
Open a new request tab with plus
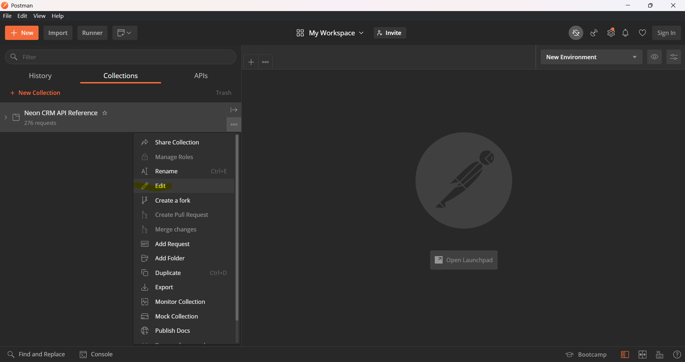point(251,62)
